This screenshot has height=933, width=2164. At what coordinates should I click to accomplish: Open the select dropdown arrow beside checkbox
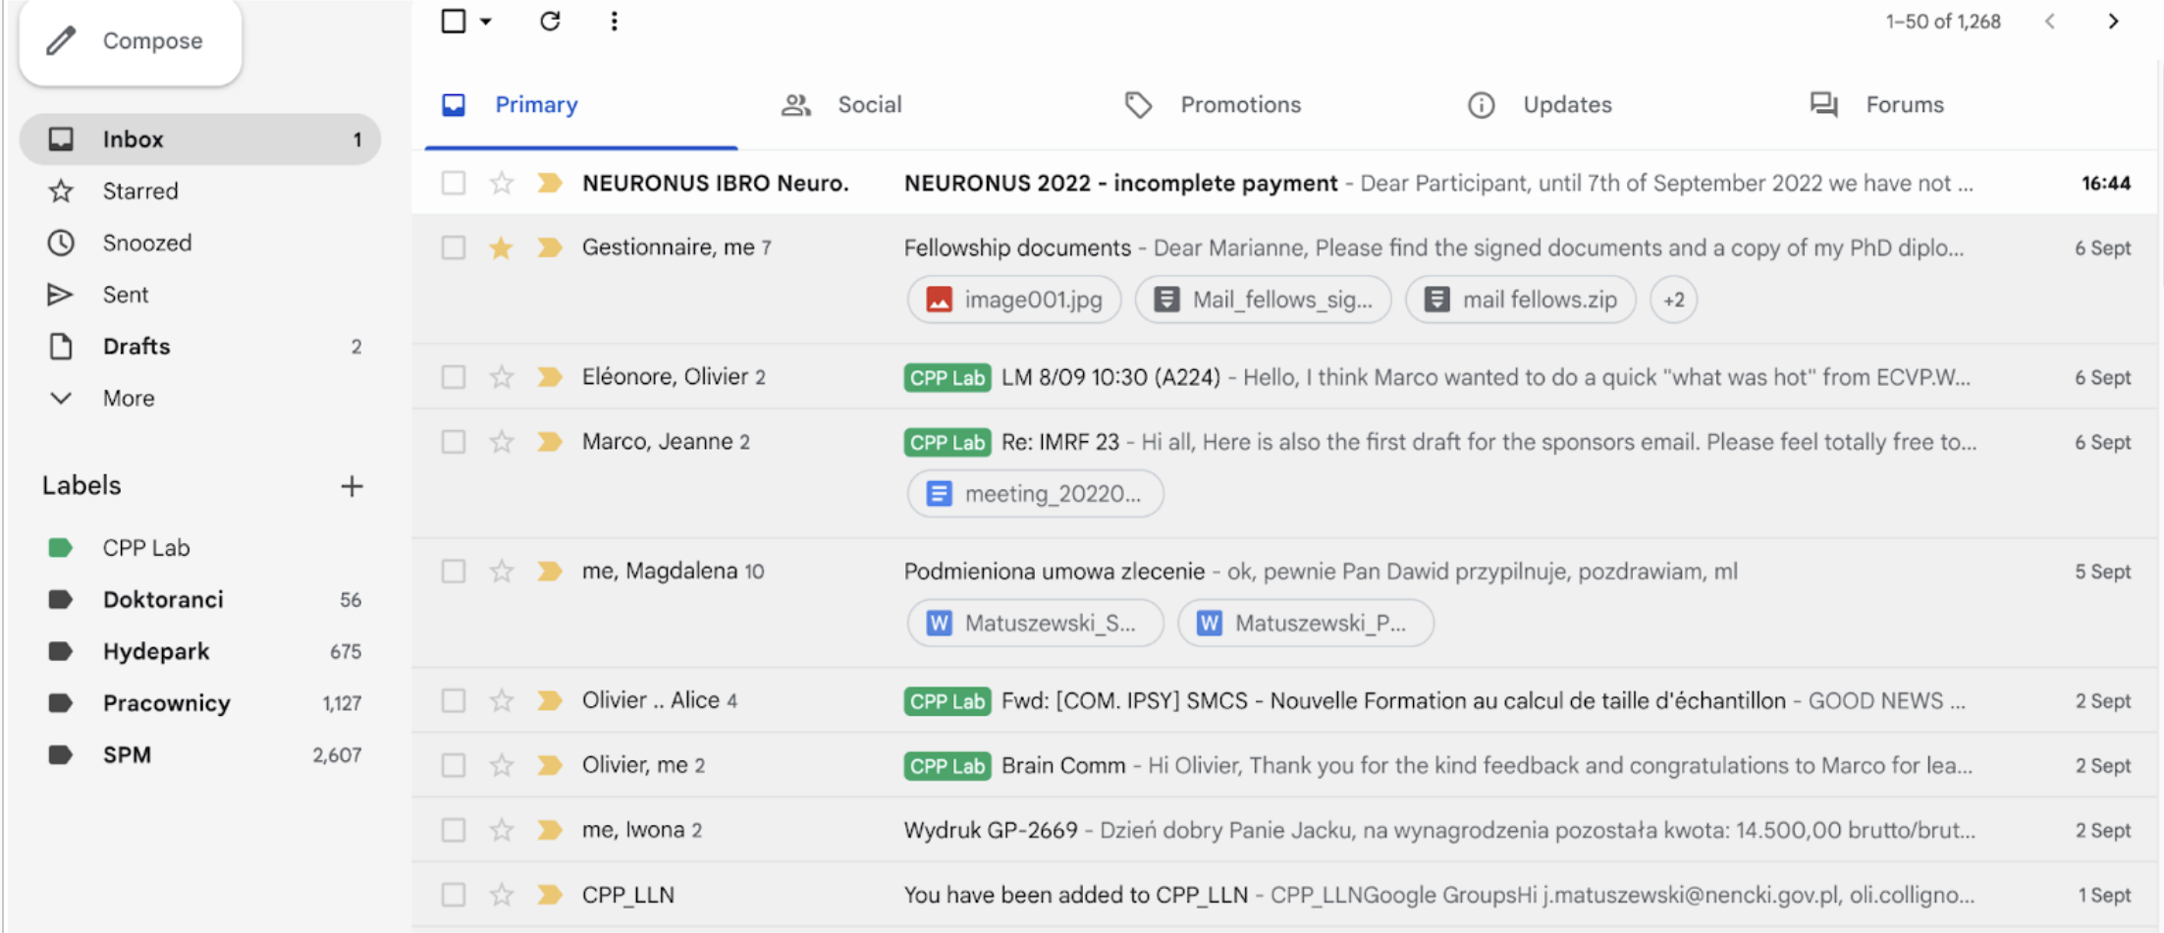pos(485,22)
